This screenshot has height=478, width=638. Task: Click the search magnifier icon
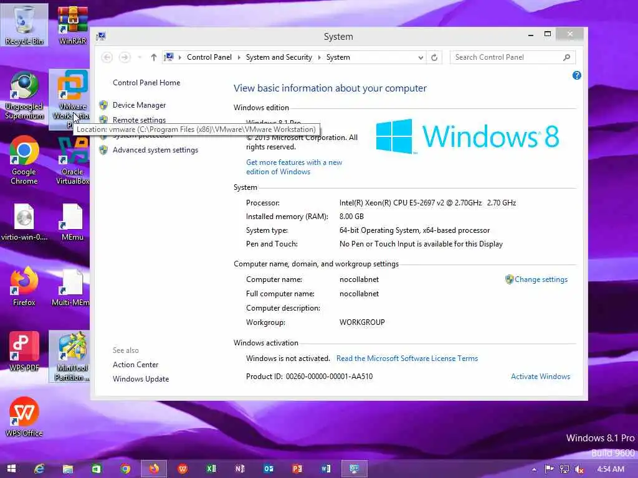coord(566,57)
